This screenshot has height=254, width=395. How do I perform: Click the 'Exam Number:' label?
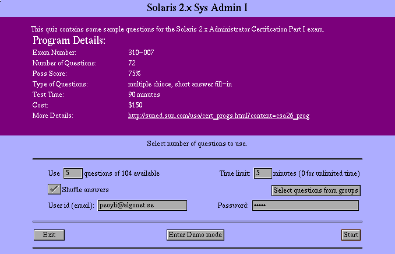click(x=54, y=53)
